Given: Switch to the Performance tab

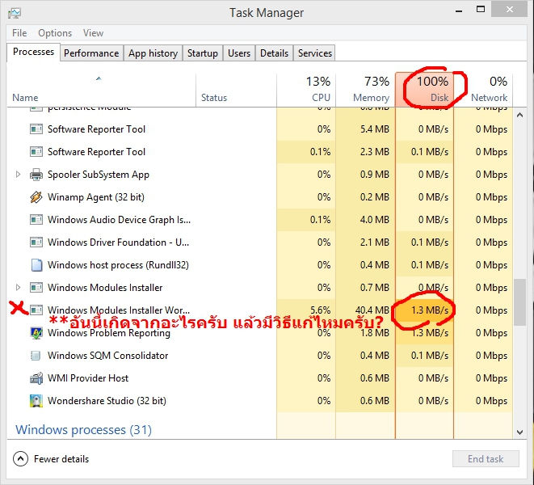Looking at the screenshot, I should click(91, 53).
